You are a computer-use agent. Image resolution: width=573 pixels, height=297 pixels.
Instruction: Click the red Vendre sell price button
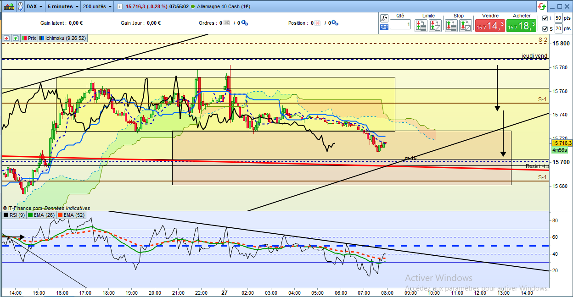click(490, 25)
